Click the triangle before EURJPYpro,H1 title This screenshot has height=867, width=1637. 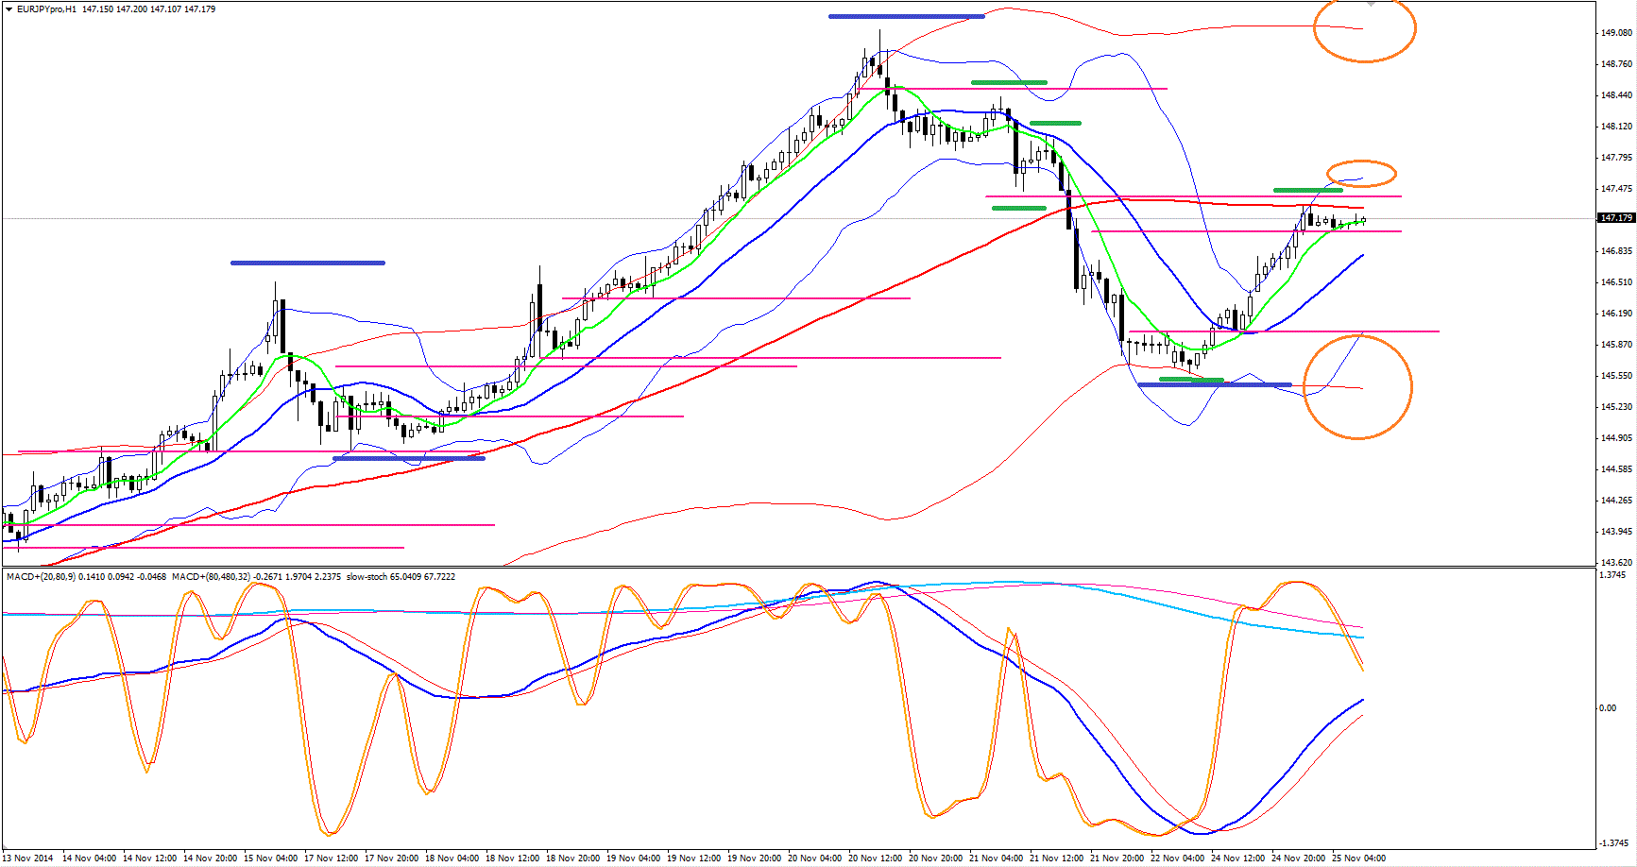[9, 9]
